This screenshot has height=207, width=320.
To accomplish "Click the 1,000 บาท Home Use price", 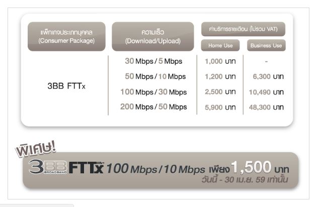I will 220,61.
